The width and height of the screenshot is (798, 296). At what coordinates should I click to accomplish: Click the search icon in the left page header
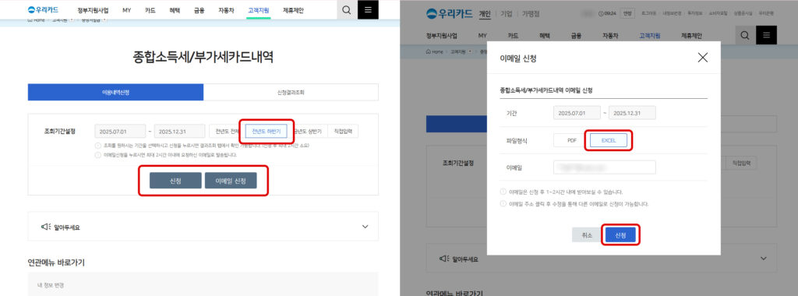pos(347,10)
